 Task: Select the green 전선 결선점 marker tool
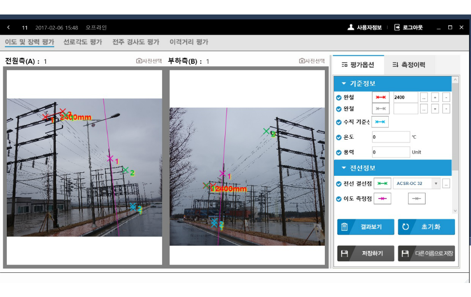click(382, 184)
